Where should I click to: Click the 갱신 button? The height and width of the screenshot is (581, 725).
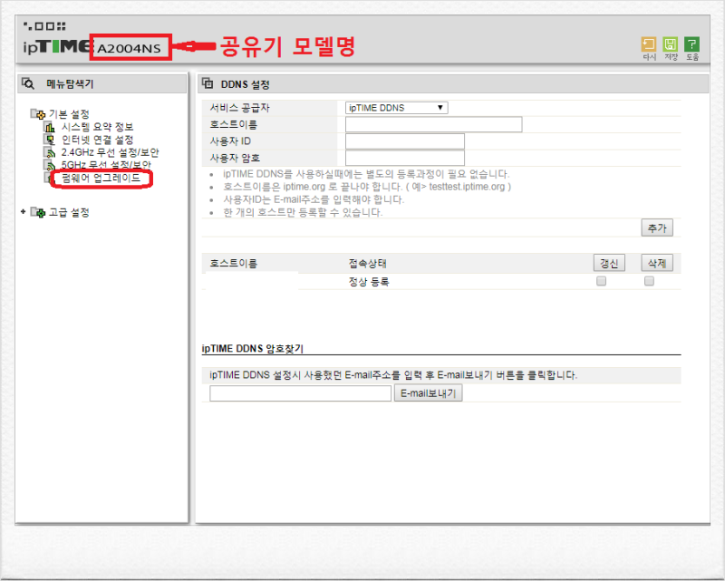(608, 262)
